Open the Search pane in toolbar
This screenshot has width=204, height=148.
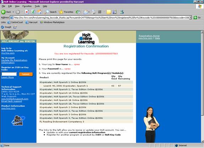coord(50,12)
